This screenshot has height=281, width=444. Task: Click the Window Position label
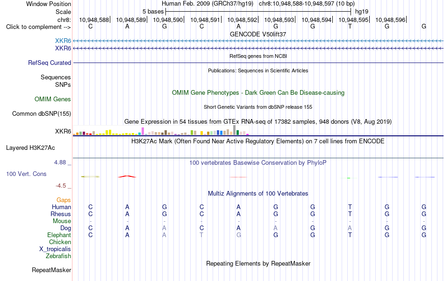click(49, 4)
